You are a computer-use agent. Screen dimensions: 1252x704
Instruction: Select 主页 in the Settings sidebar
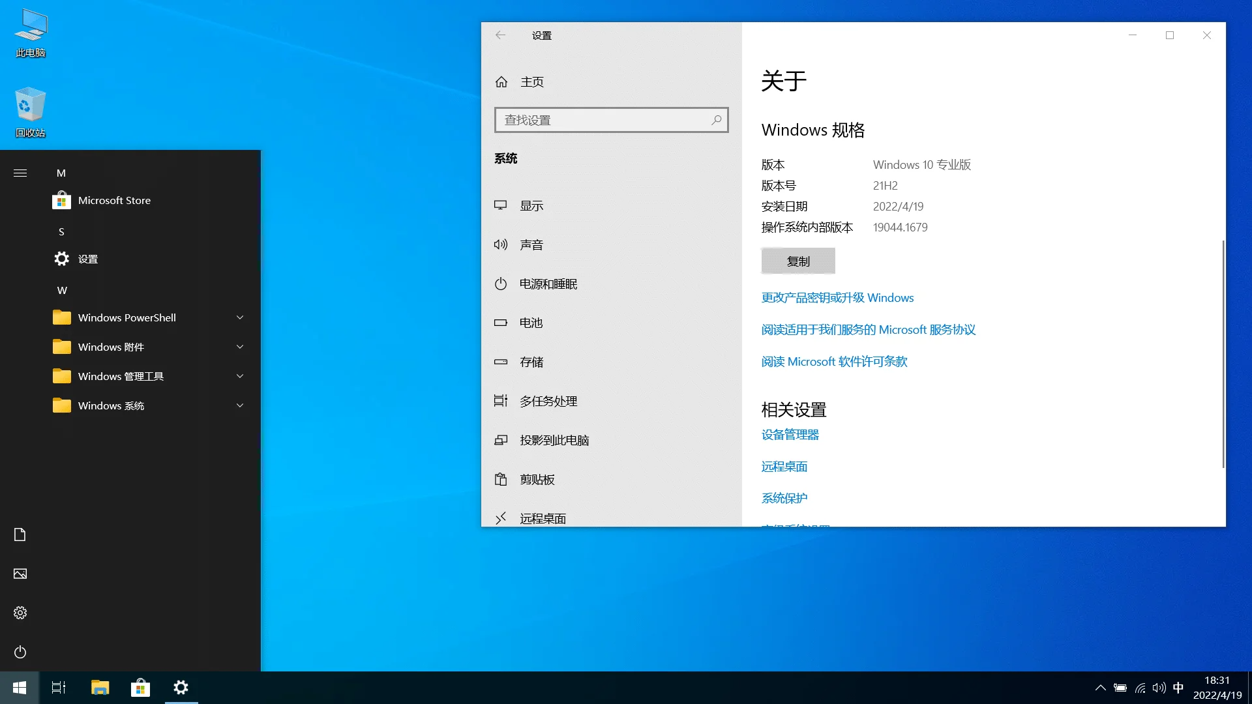click(x=531, y=81)
